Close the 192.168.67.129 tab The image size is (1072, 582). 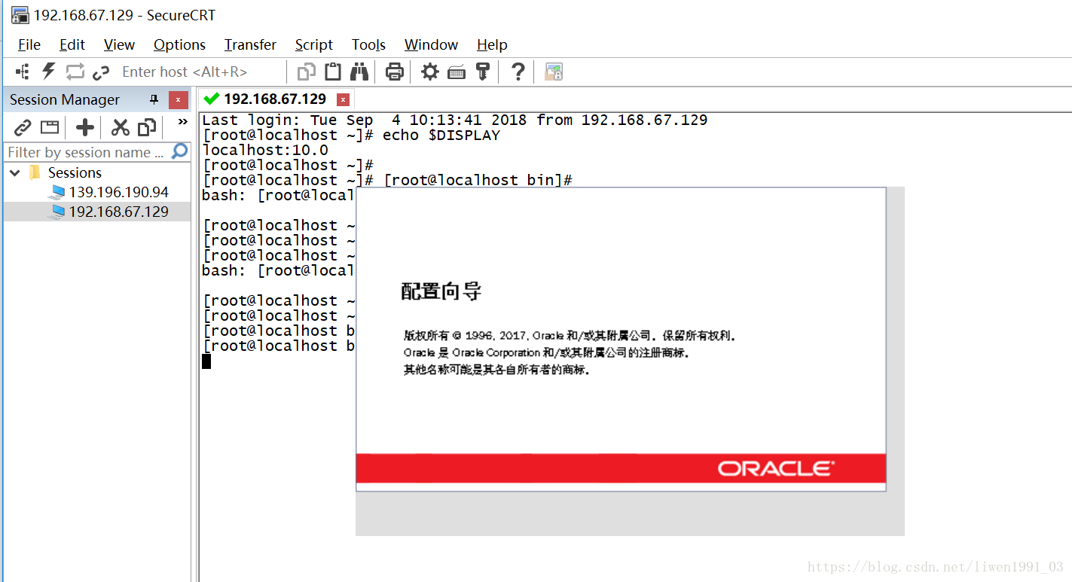click(x=343, y=99)
